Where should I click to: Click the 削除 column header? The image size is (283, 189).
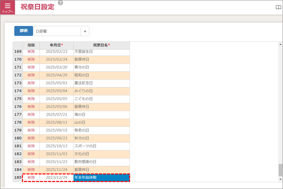[31, 45]
